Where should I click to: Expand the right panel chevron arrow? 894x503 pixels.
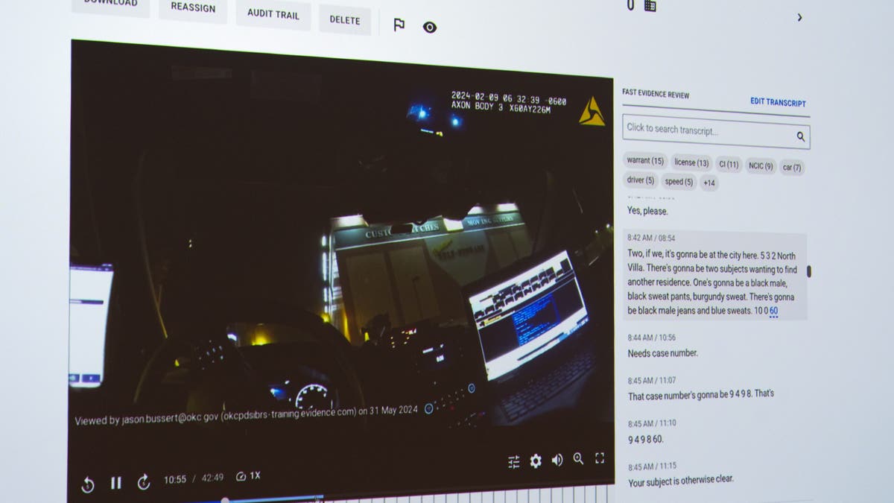pos(799,17)
